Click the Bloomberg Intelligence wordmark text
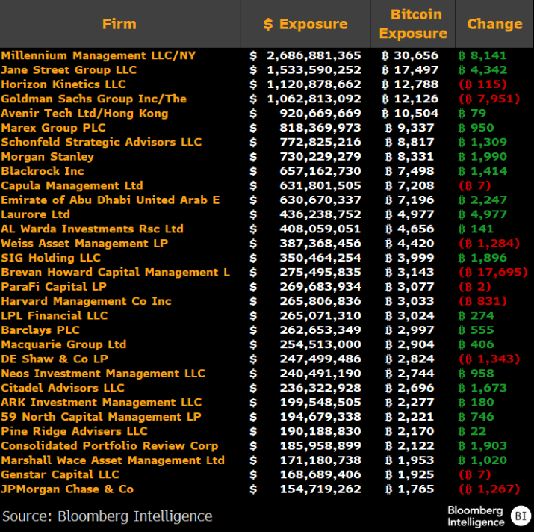The height and width of the screenshot is (532, 534). tap(476, 516)
